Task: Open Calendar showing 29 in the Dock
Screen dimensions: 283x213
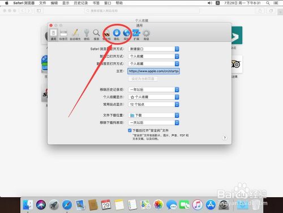Action: [x=106, y=205]
